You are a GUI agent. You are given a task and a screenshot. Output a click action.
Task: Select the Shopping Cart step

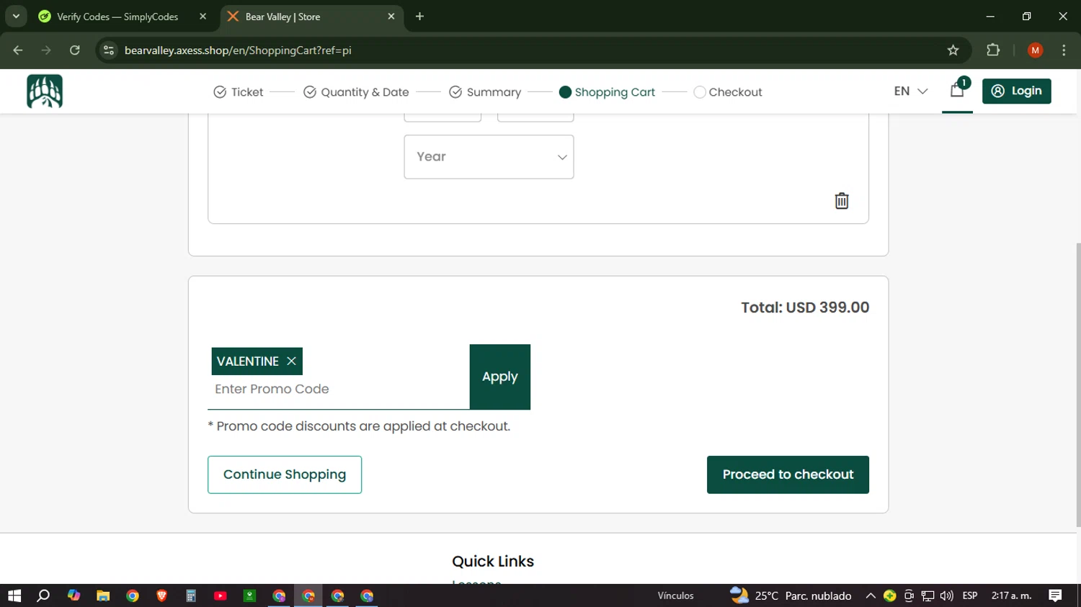[607, 92]
